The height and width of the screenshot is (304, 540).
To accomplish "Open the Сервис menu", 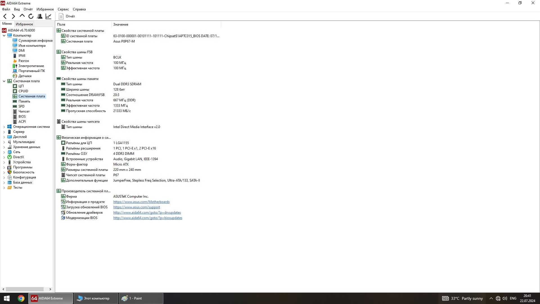I will click(63, 9).
